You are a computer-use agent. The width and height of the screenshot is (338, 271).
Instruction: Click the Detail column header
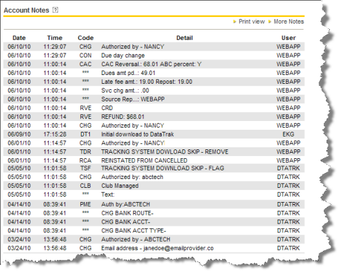(x=185, y=38)
